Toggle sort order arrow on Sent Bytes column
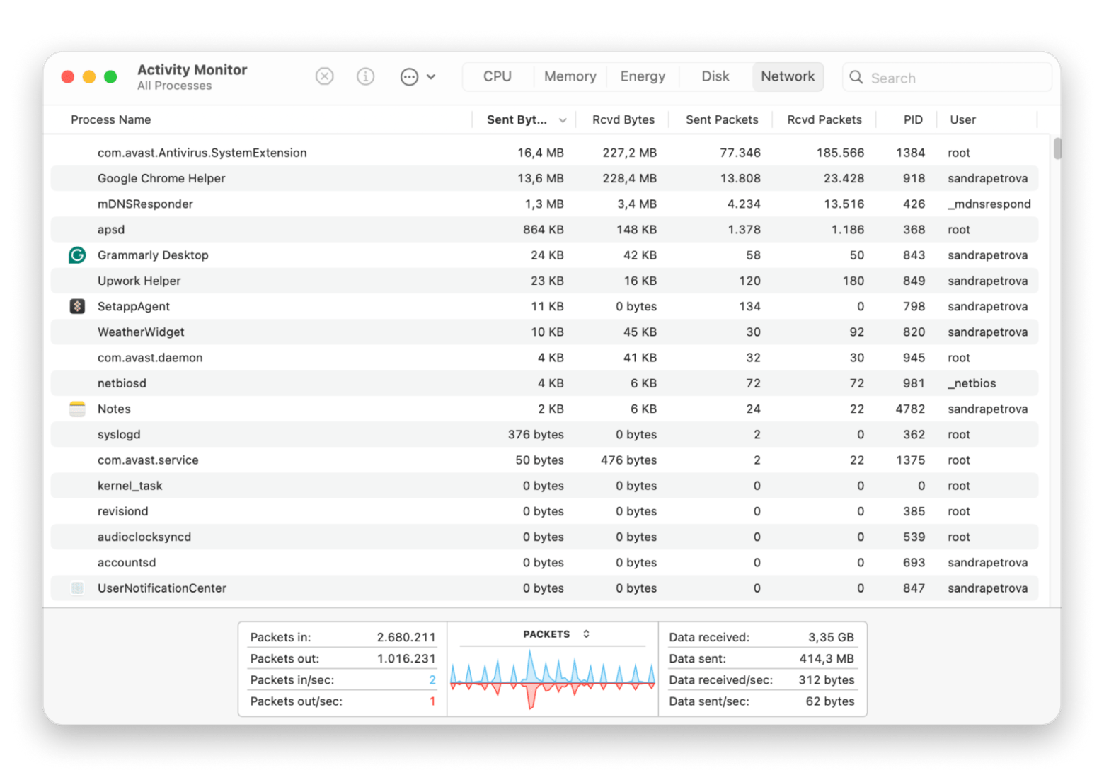The width and height of the screenshot is (1104, 782). pos(563,120)
